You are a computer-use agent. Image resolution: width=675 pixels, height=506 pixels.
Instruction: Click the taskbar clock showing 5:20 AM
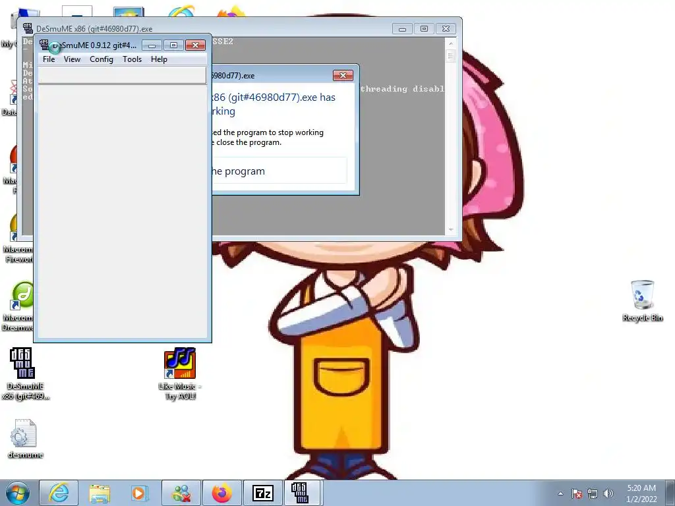click(x=641, y=493)
